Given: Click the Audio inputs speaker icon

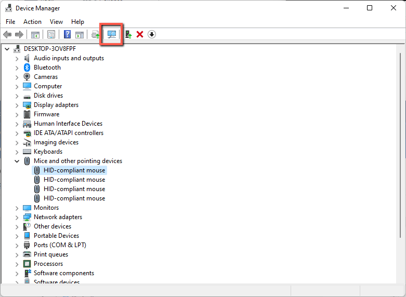Looking at the screenshot, I should 27,58.
